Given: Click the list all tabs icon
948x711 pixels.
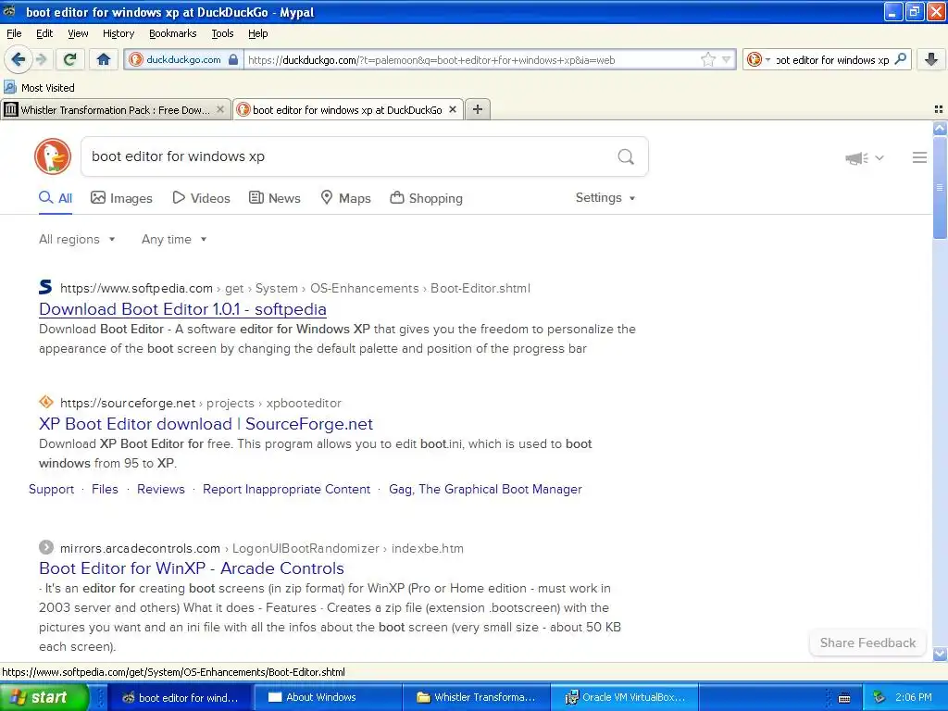Looking at the screenshot, I should click(939, 109).
